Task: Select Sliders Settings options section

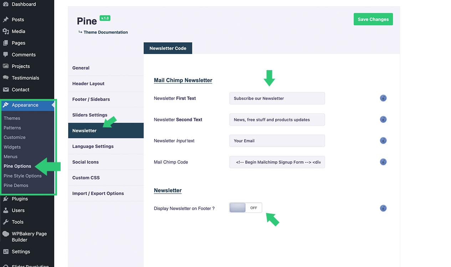Action: pos(90,115)
